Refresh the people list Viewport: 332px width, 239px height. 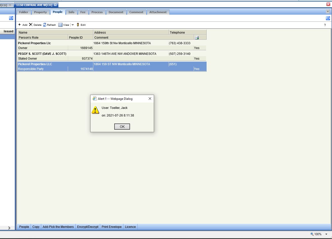tap(45, 25)
